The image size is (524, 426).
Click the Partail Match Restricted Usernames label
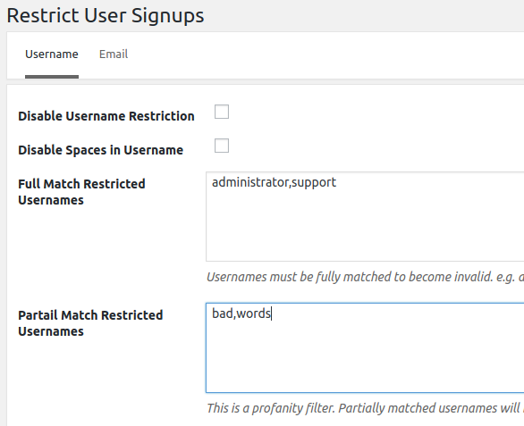(90, 323)
